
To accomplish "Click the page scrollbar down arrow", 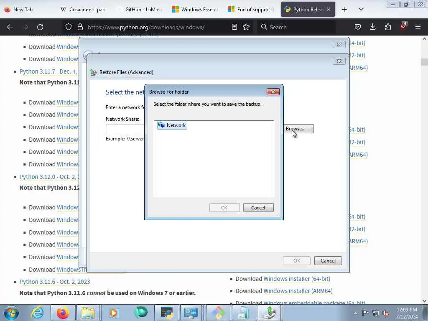I will click(x=424, y=301).
